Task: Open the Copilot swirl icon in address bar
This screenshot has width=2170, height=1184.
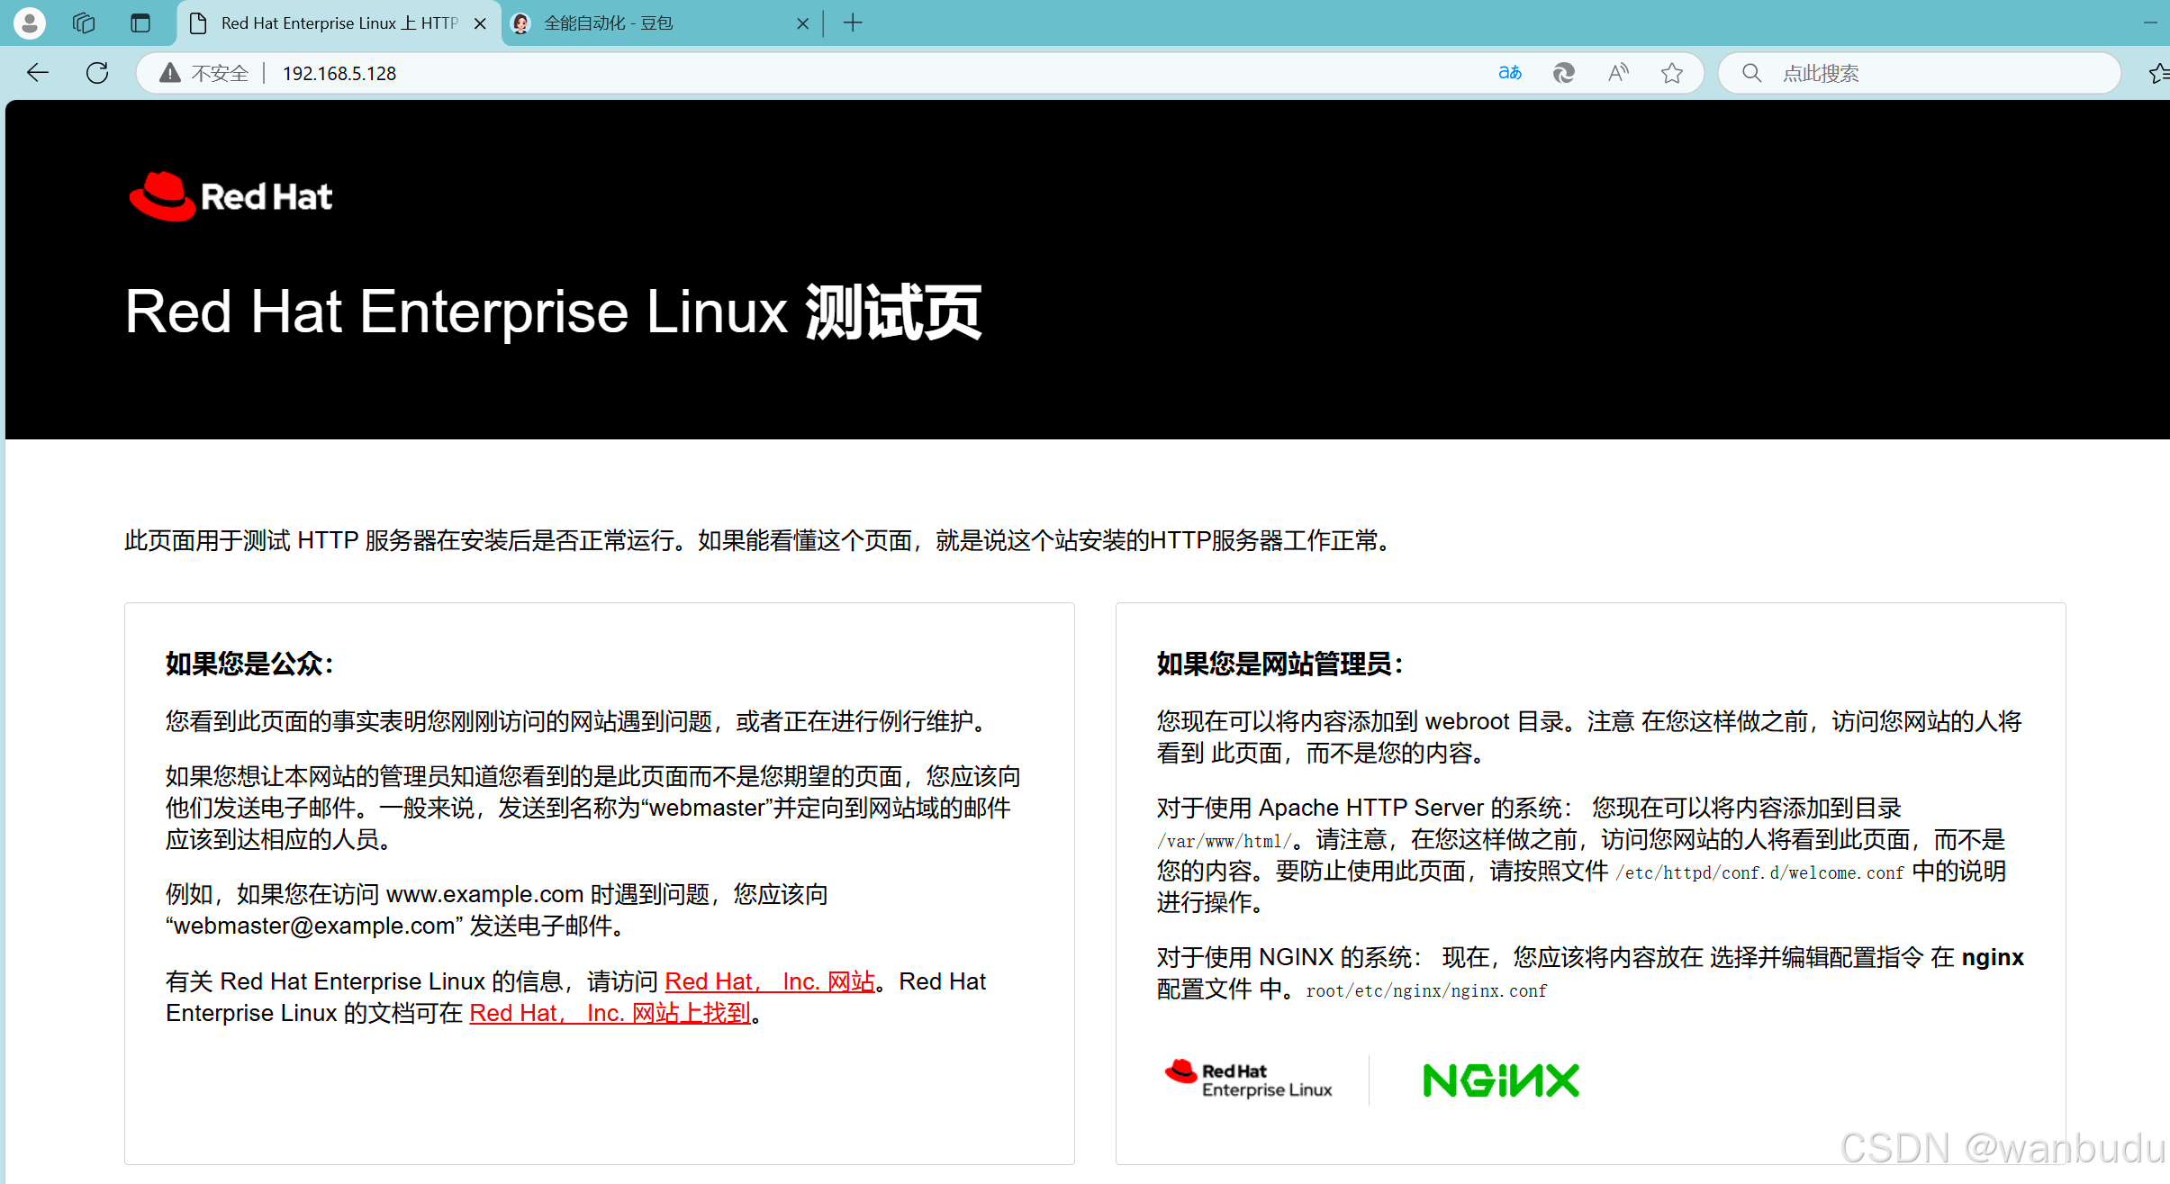Action: [1564, 73]
